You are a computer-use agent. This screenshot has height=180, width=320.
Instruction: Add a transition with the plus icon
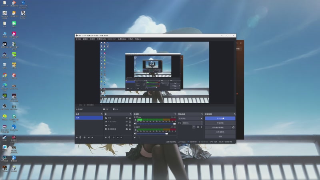(194, 127)
